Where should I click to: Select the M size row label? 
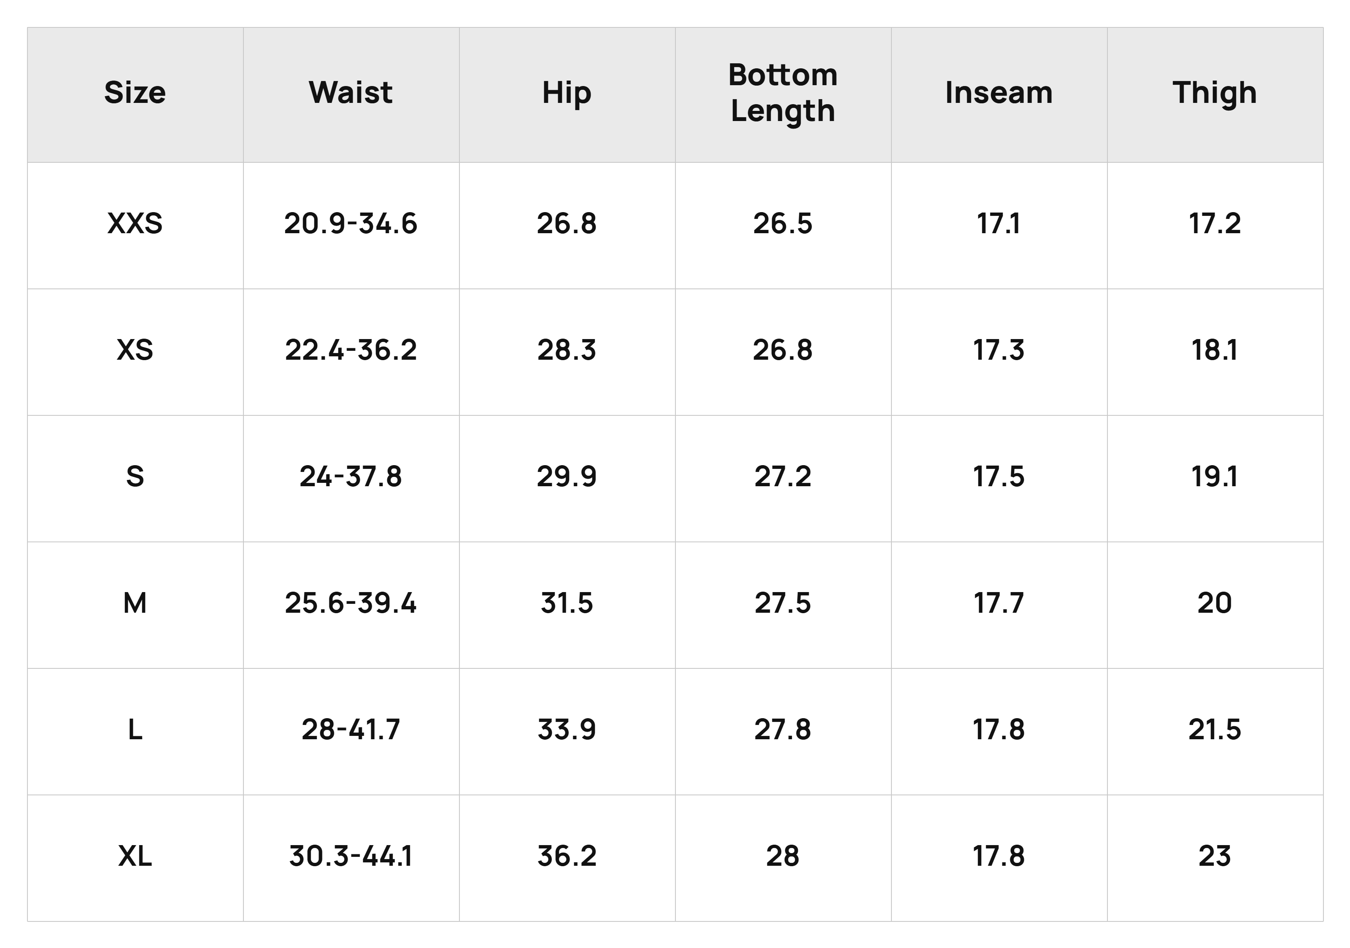[135, 603]
